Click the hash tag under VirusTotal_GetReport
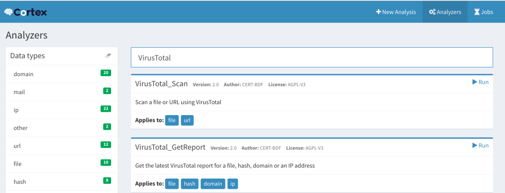 tap(189, 184)
